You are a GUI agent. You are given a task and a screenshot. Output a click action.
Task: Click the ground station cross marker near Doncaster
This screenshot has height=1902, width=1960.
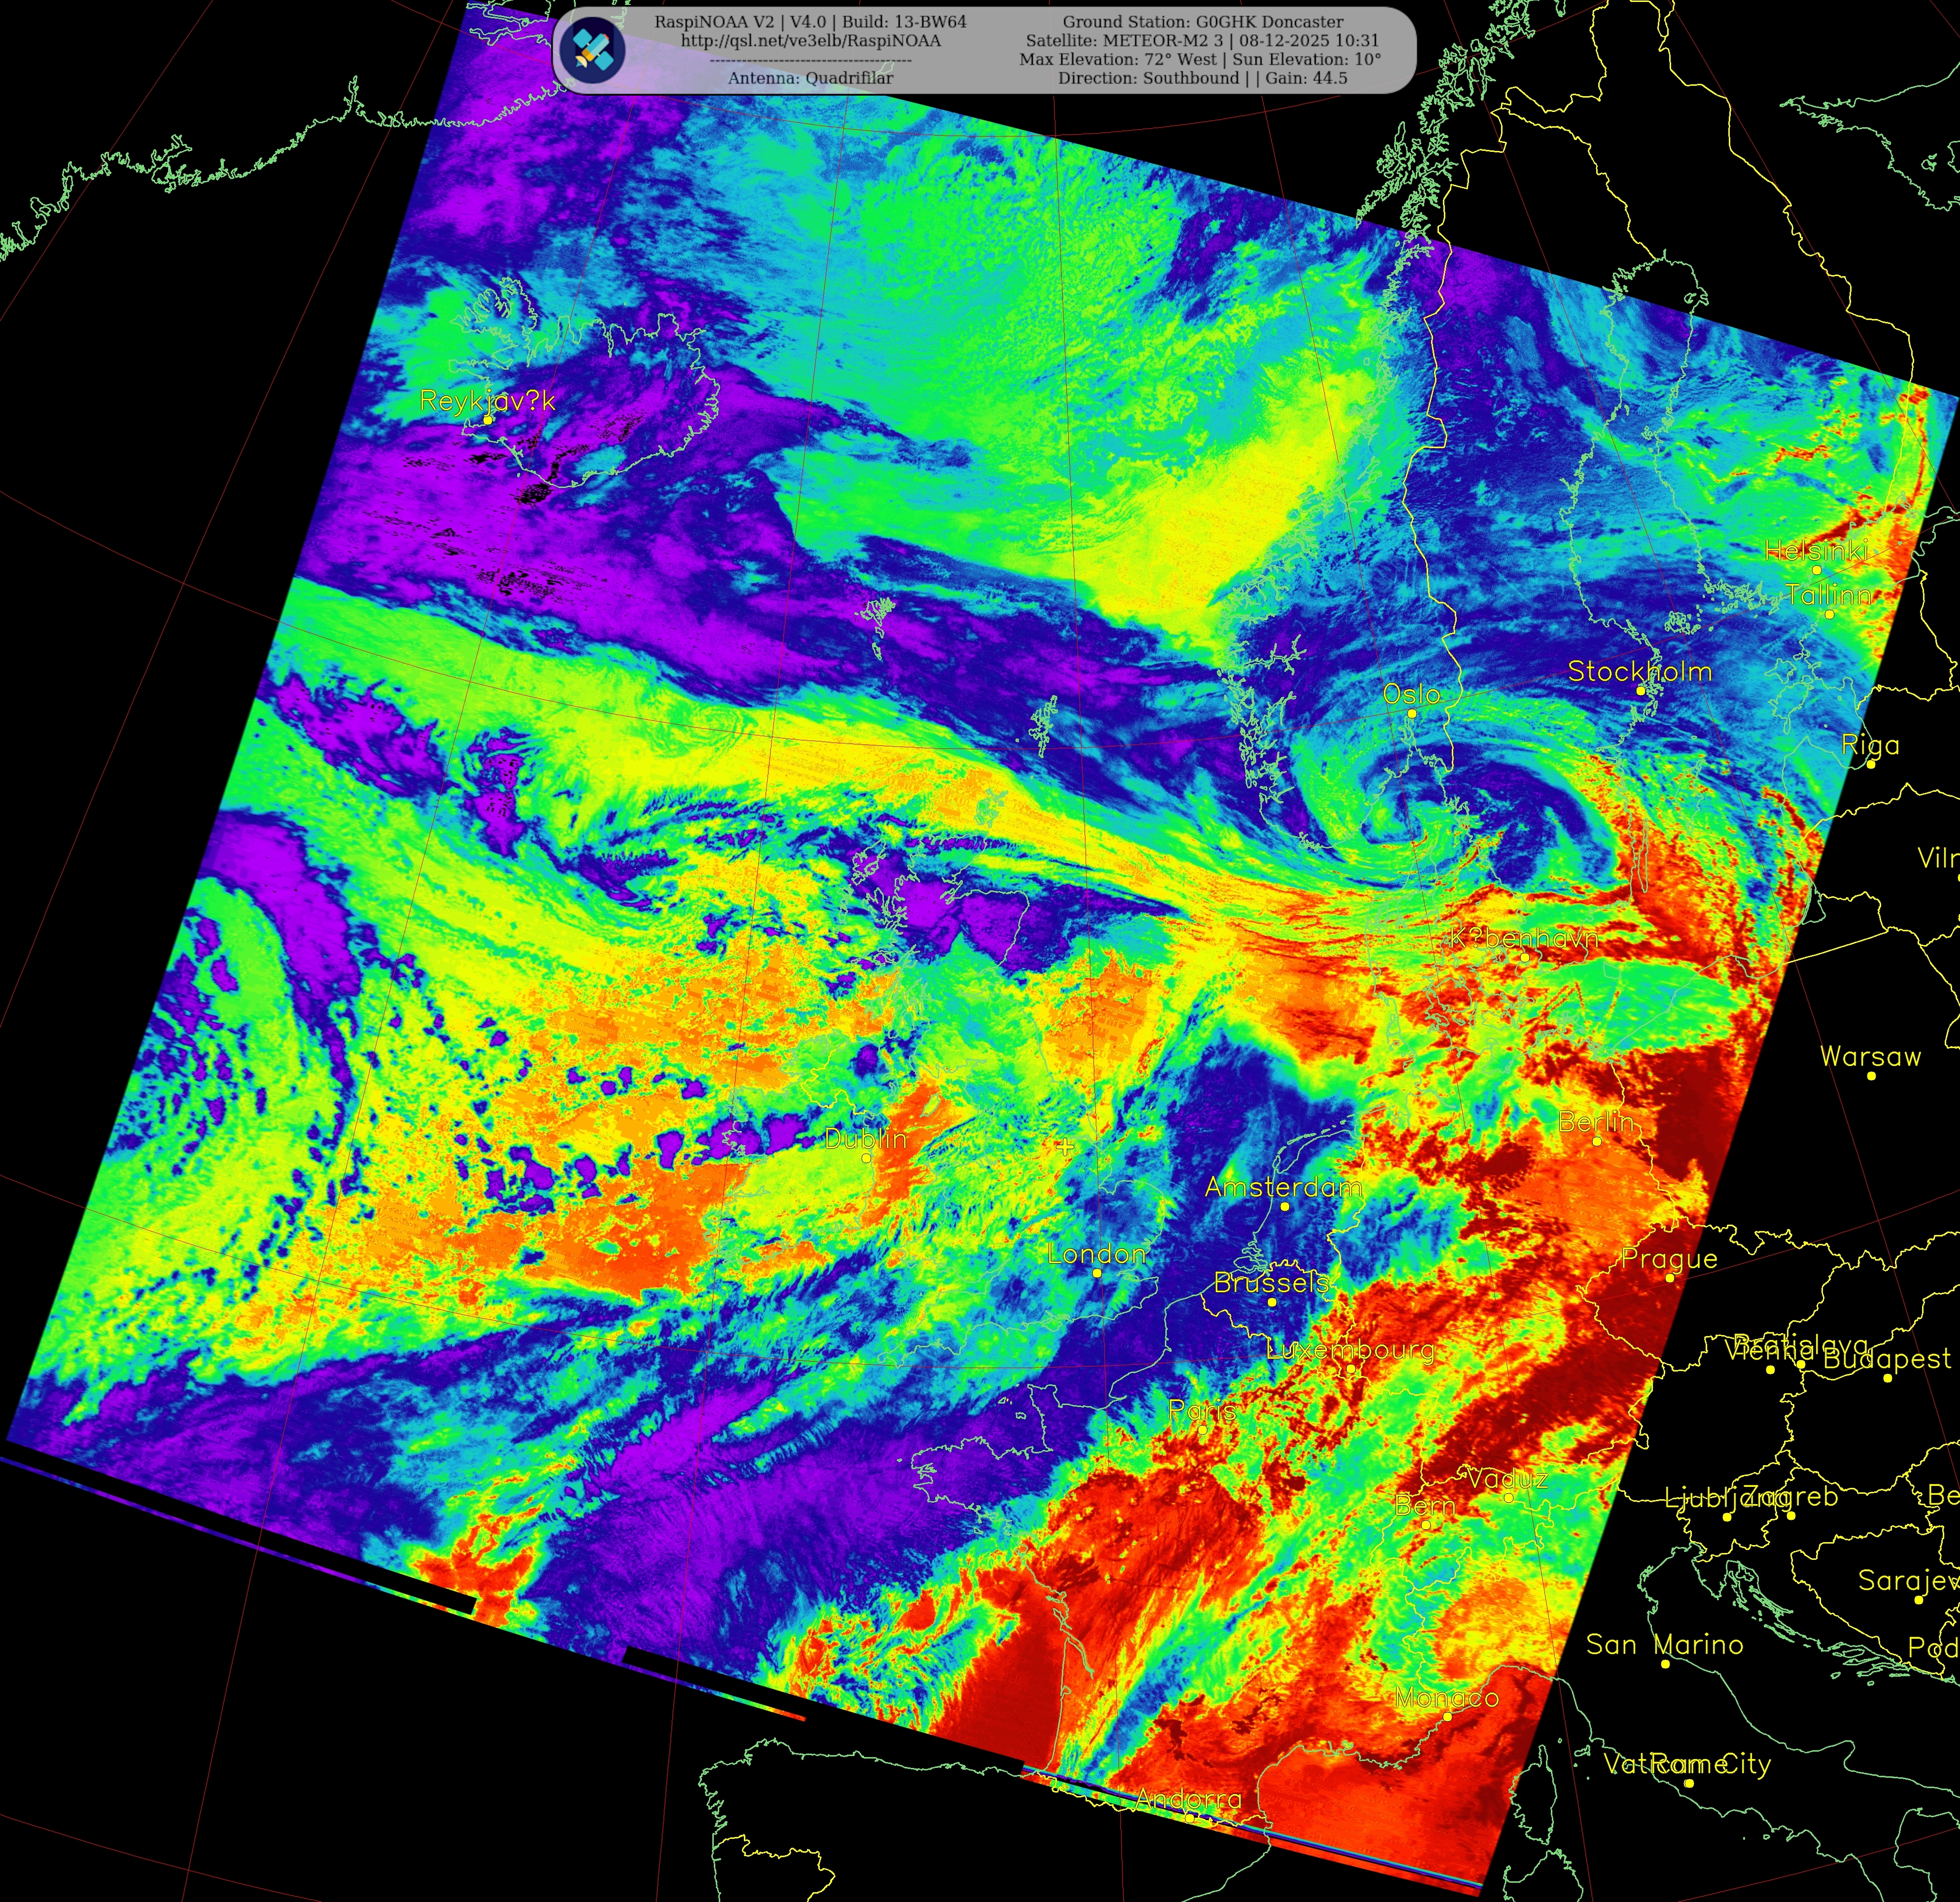(1066, 1146)
